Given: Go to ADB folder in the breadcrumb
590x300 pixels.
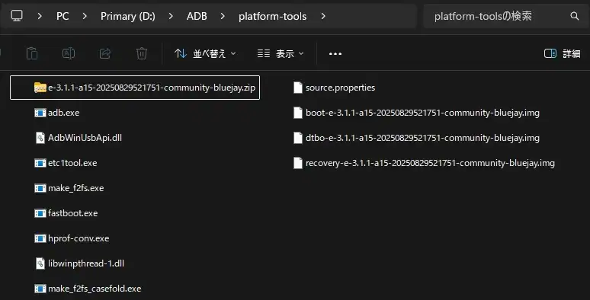Looking at the screenshot, I should pyautogui.click(x=197, y=16).
